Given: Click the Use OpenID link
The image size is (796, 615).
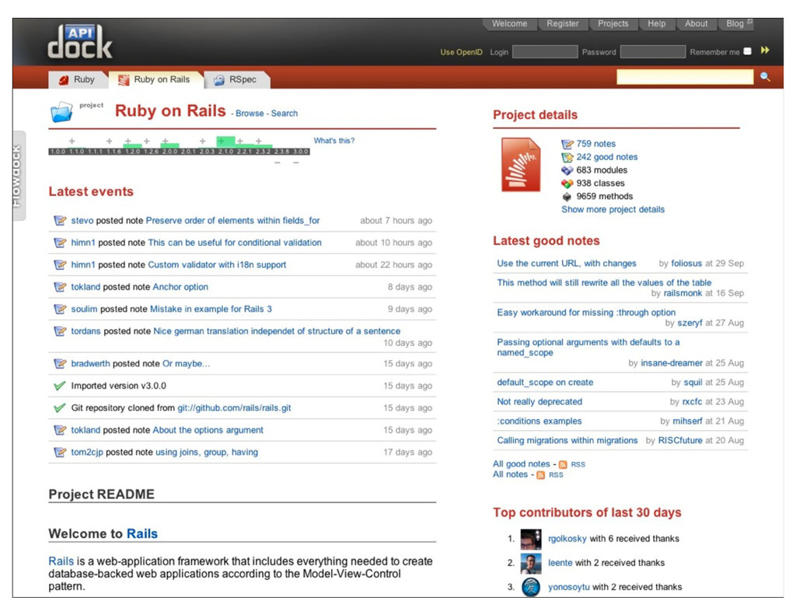Looking at the screenshot, I should pos(461,52).
